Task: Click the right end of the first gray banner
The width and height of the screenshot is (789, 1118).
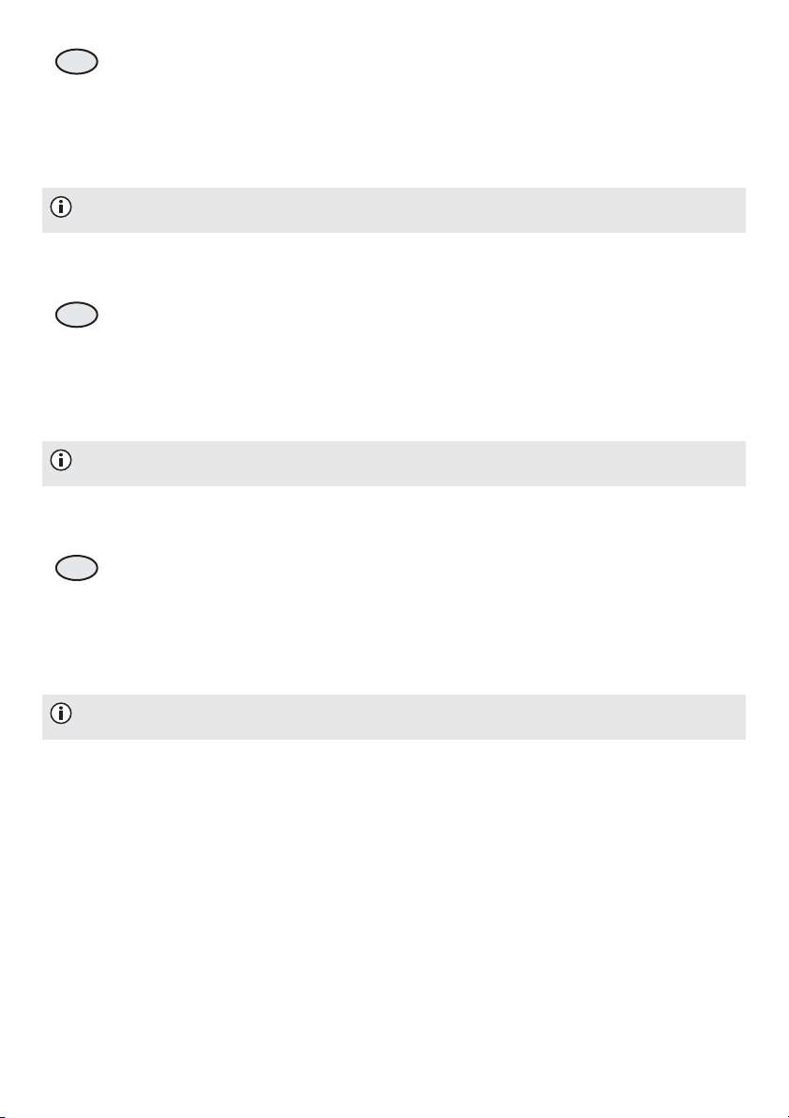Action: pos(727,210)
